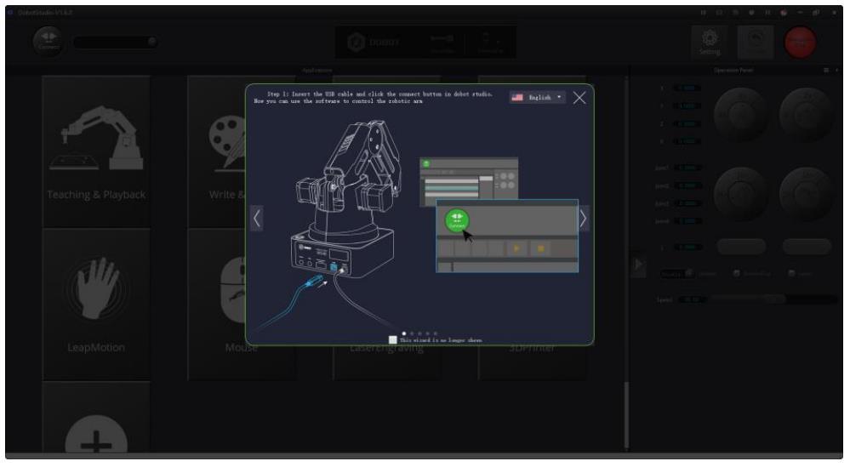Image resolution: width=850 pixels, height=467 pixels.
Task: Click upper-right jog pad in Operation Panel
Action: pyautogui.click(x=806, y=114)
